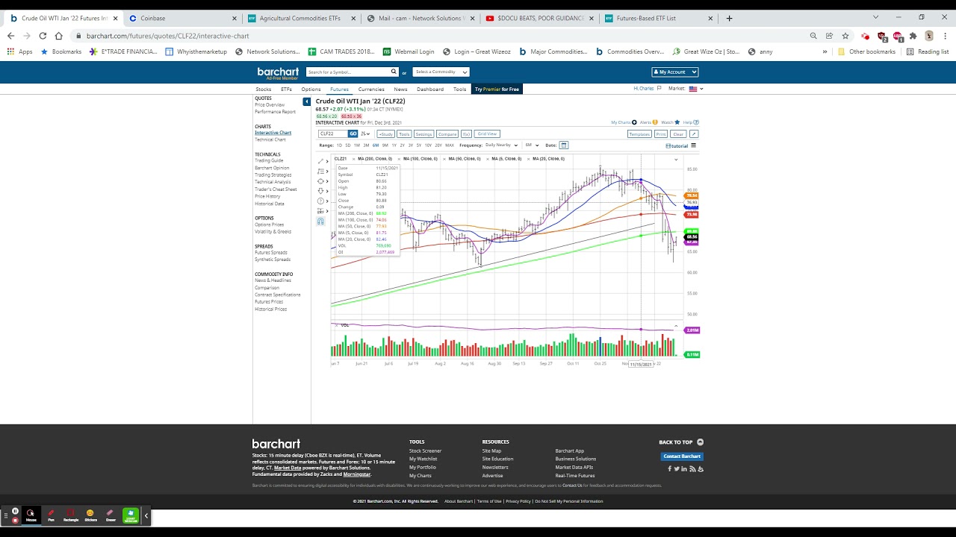The height and width of the screenshot is (537, 956).
Task: Select the Eraser tool in recorder
Action: [111, 515]
